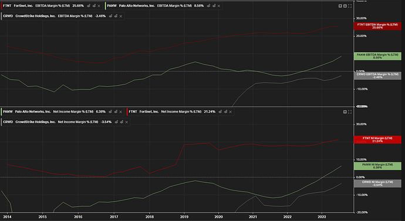Click the FTNT ticker in the EBITDA Margin legend
The width and height of the screenshot is (405, 221).
pyautogui.click(x=7, y=6)
